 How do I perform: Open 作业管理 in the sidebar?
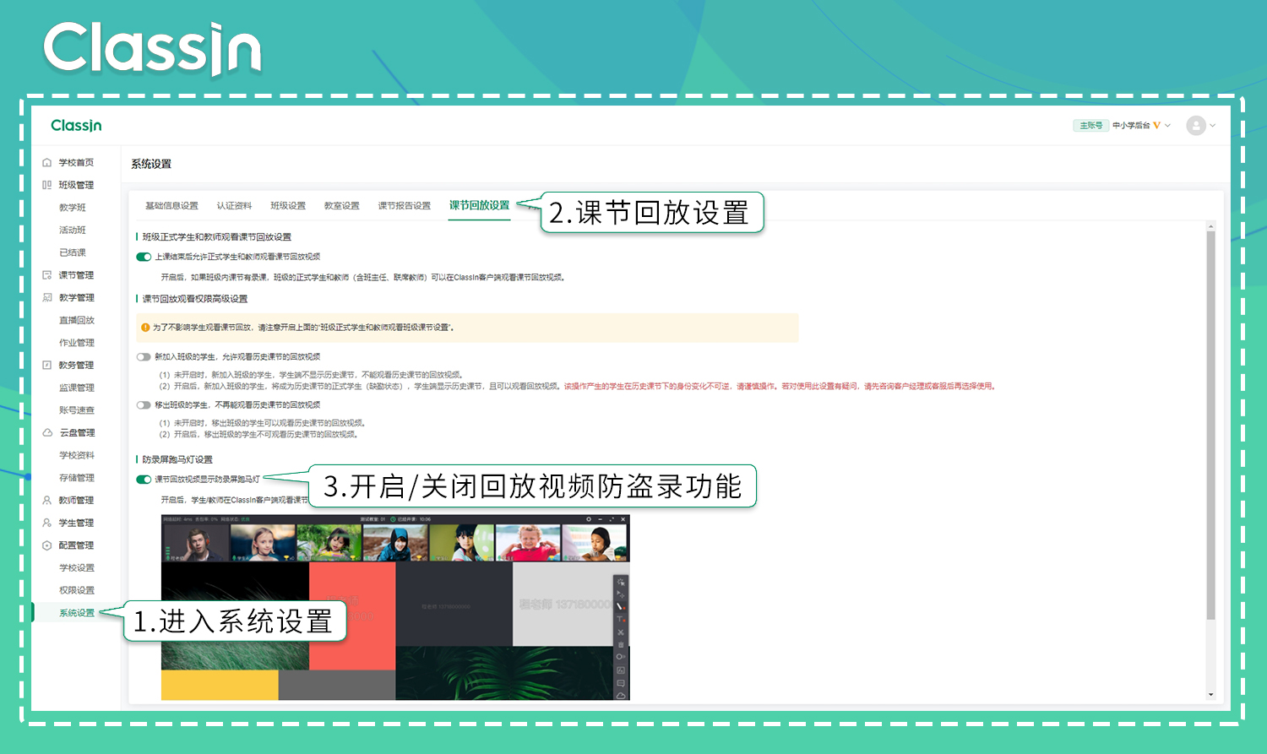(x=77, y=343)
